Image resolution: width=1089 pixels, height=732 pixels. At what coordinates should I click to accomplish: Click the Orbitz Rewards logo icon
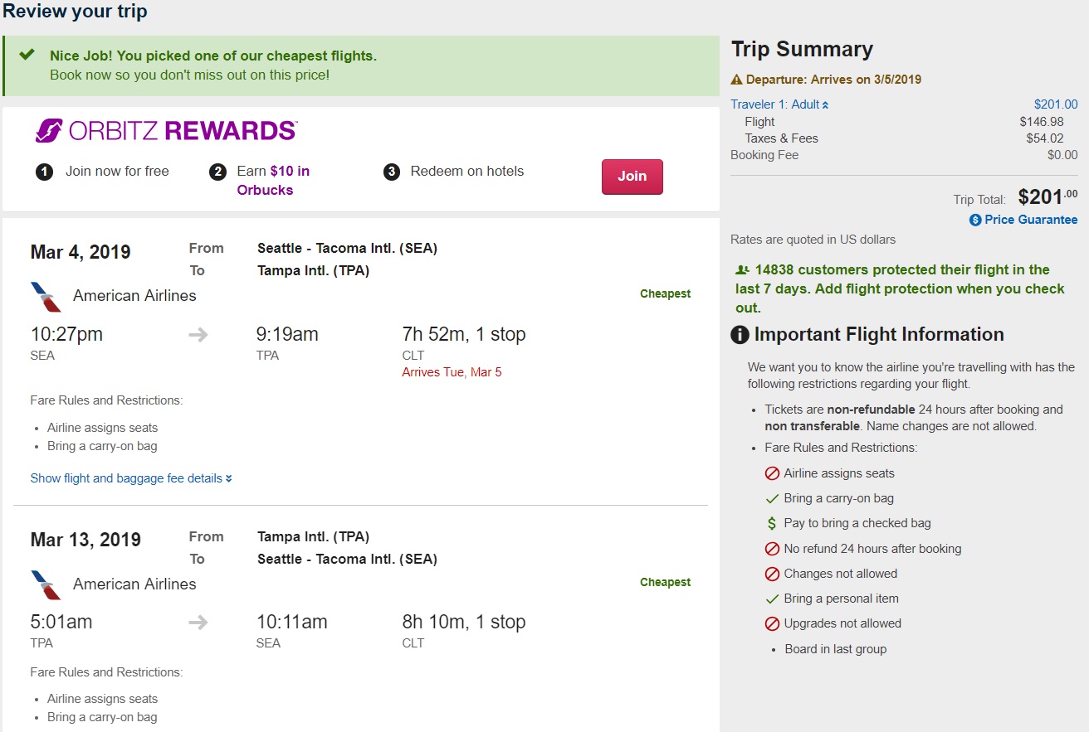[x=49, y=131]
